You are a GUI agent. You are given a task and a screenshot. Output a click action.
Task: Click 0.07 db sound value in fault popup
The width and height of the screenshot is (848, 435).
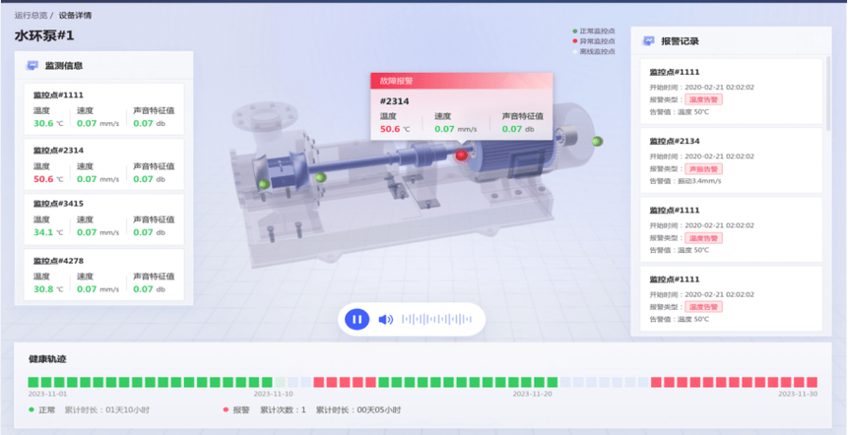tap(518, 129)
